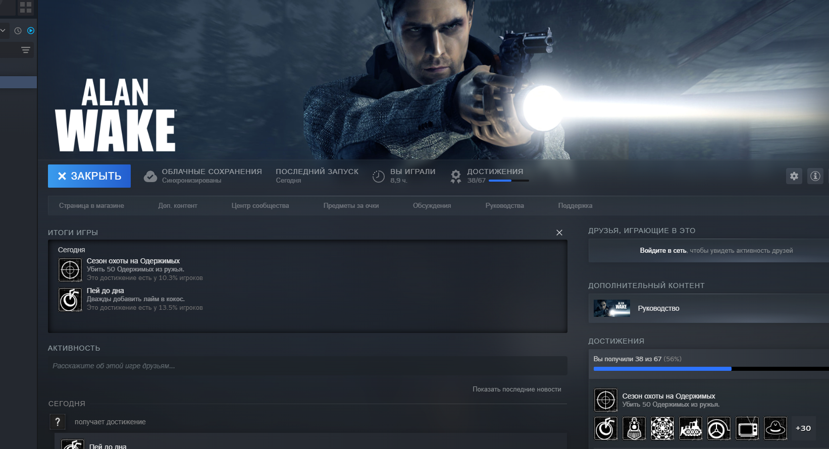The height and width of the screenshot is (449, 829).
Task: Open the sidebar filter options icon
Action: point(26,50)
